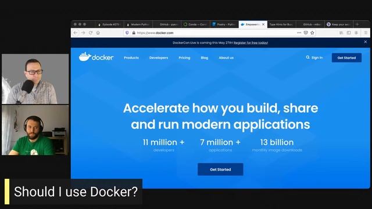
Task: Click the header Get Started button
Action: (x=346, y=57)
